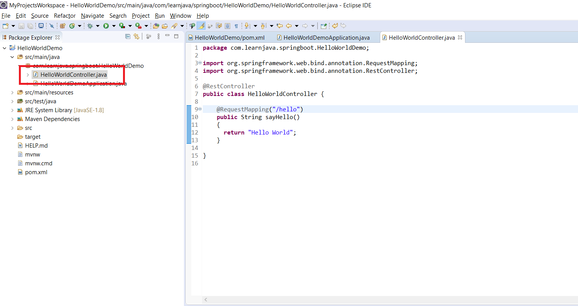This screenshot has width=578, height=306.
Task: Open the Refactor menu
Action: coord(65,16)
